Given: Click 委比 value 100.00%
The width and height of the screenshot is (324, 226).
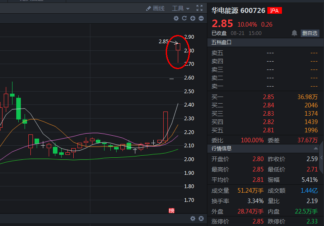Looking at the screenshot, I should click(252, 140).
